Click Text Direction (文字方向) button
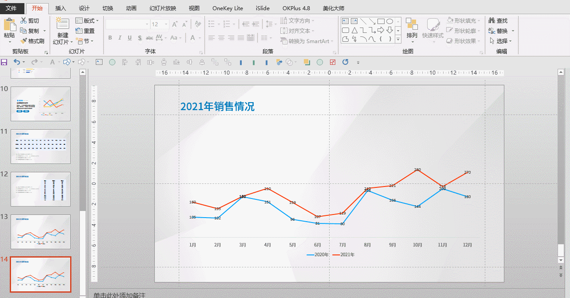 (298, 20)
